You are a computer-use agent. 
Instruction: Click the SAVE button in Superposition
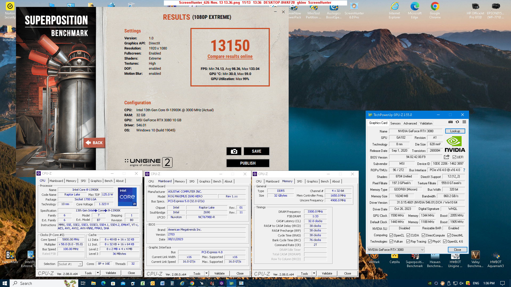256,151
